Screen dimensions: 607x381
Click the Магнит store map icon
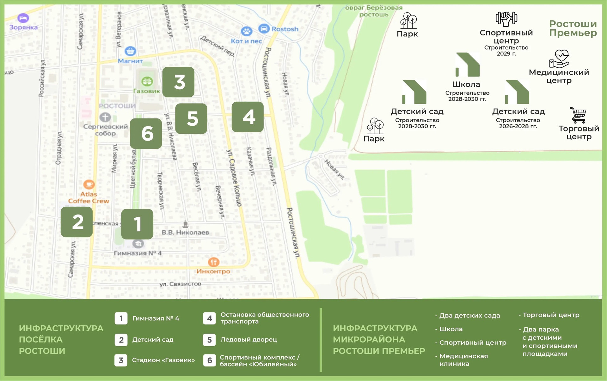pyautogui.click(x=130, y=51)
